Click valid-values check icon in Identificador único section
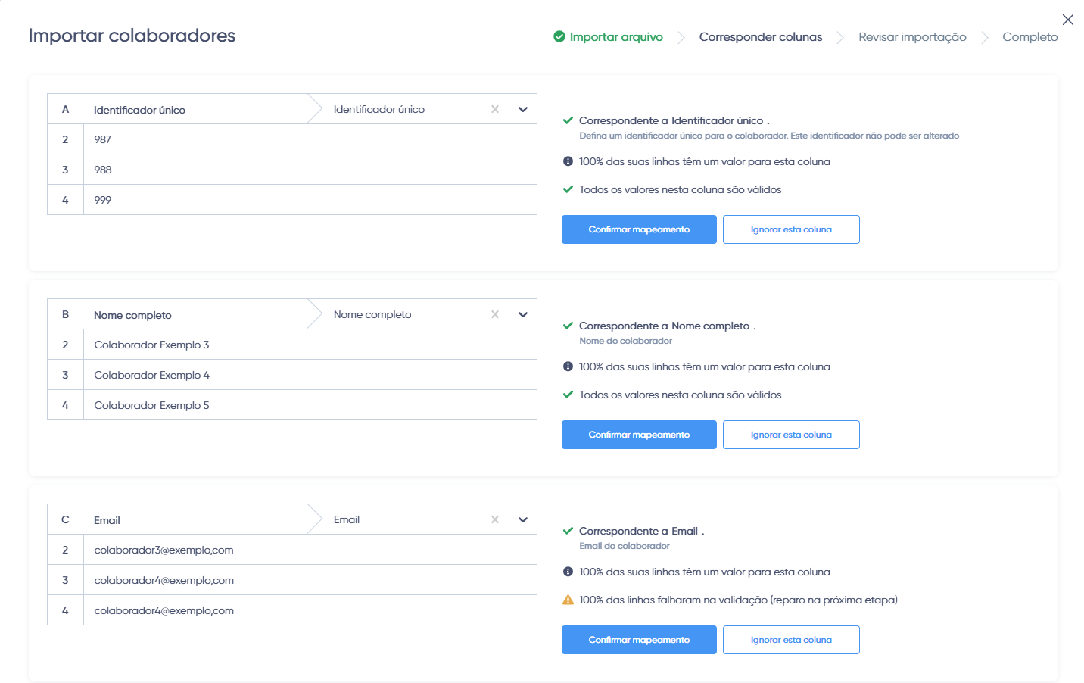 click(568, 189)
